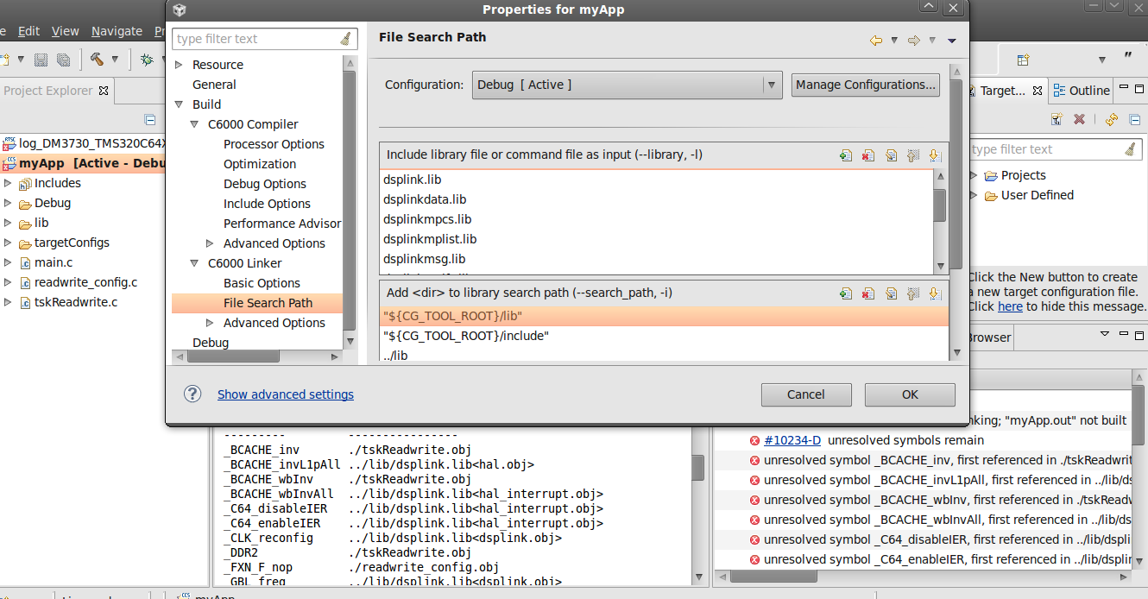The image size is (1148, 599).
Task: Click the Show advanced settings link
Action: tap(286, 394)
